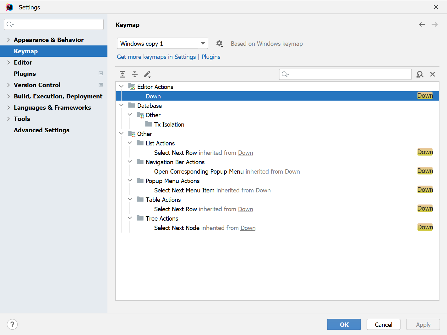Click the IntelliJ logo in title bar
Viewport: 447px width, 335px height.
[9, 7]
